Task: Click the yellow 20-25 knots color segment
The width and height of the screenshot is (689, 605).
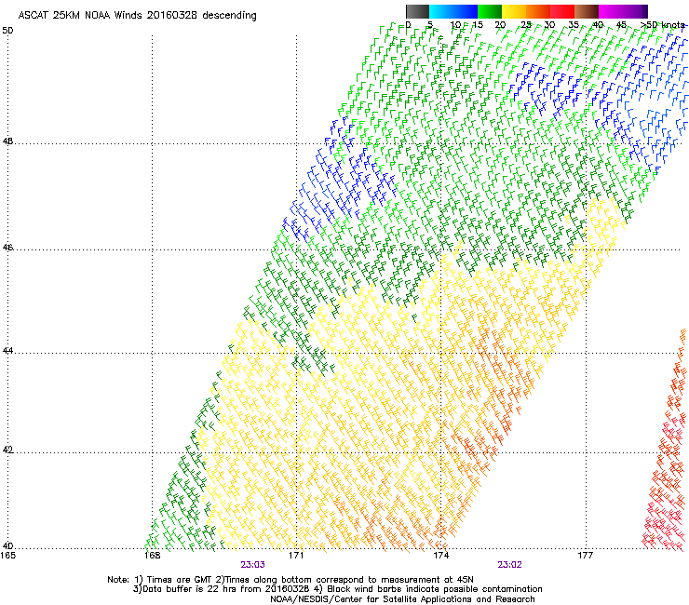Action: pos(514,11)
